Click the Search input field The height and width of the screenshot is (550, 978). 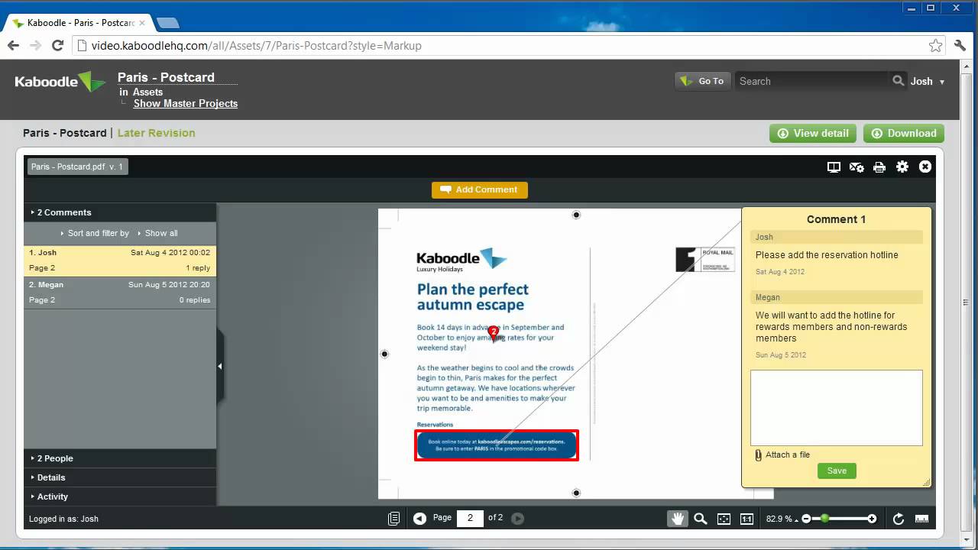coord(812,81)
